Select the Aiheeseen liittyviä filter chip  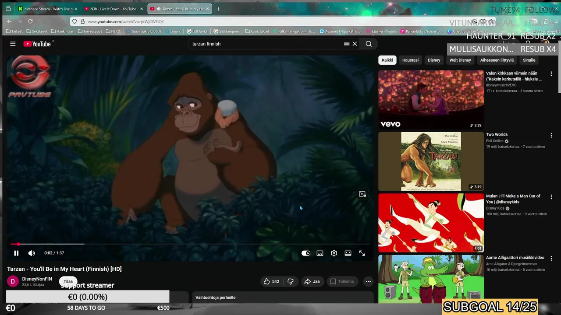pyautogui.click(x=497, y=60)
